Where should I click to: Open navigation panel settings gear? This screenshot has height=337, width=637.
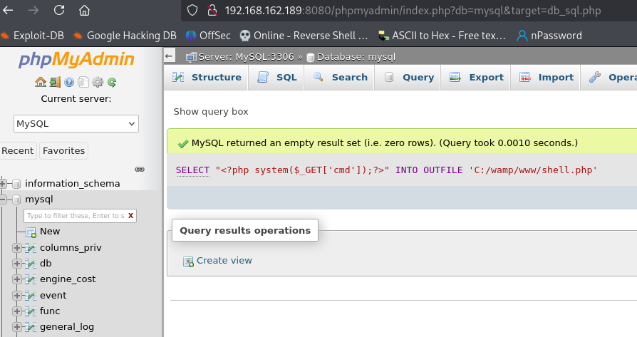coord(98,83)
